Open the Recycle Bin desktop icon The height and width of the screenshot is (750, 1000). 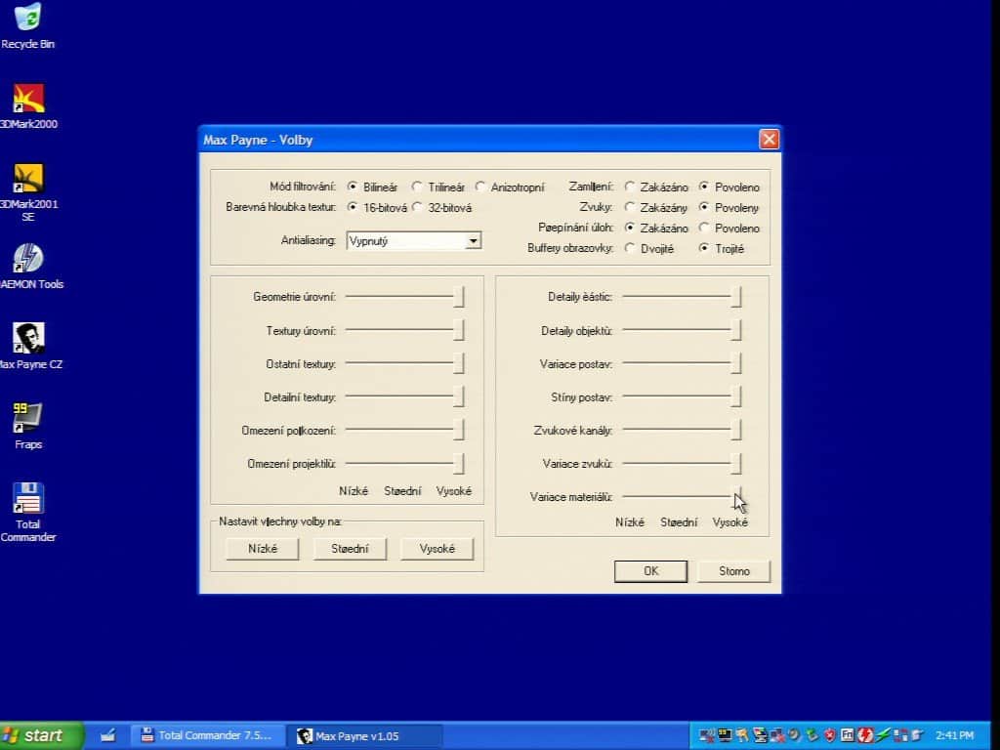coord(27,25)
